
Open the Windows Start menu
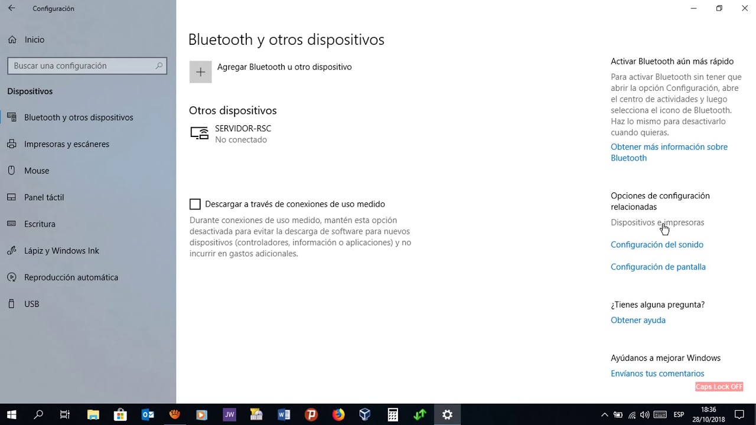tap(11, 414)
